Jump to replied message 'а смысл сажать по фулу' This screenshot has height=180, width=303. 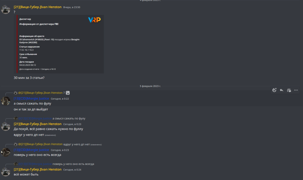tap(69, 118)
